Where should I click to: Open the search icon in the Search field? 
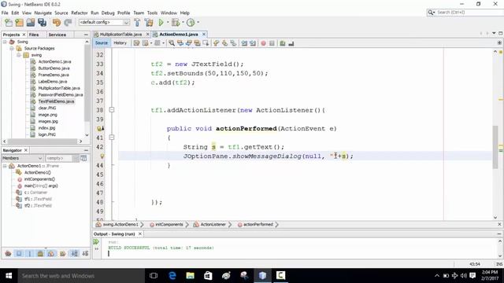431,13
